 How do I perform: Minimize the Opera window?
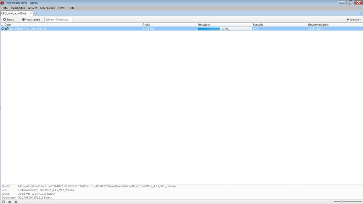[x=342, y=2]
